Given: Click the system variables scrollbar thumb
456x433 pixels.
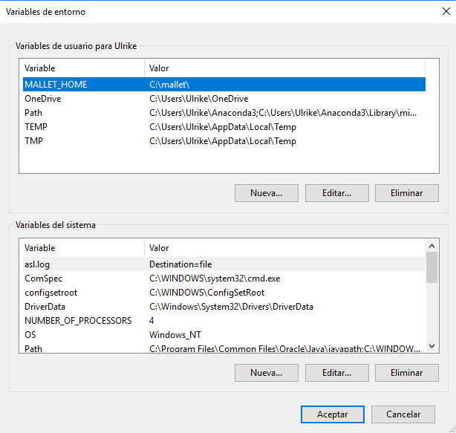Looking at the screenshot, I should point(431,267).
